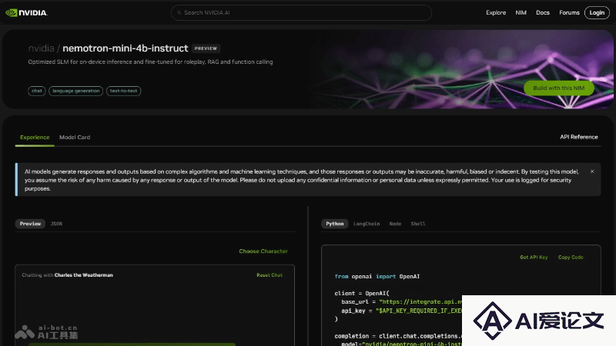Click the Login button

coord(597,12)
